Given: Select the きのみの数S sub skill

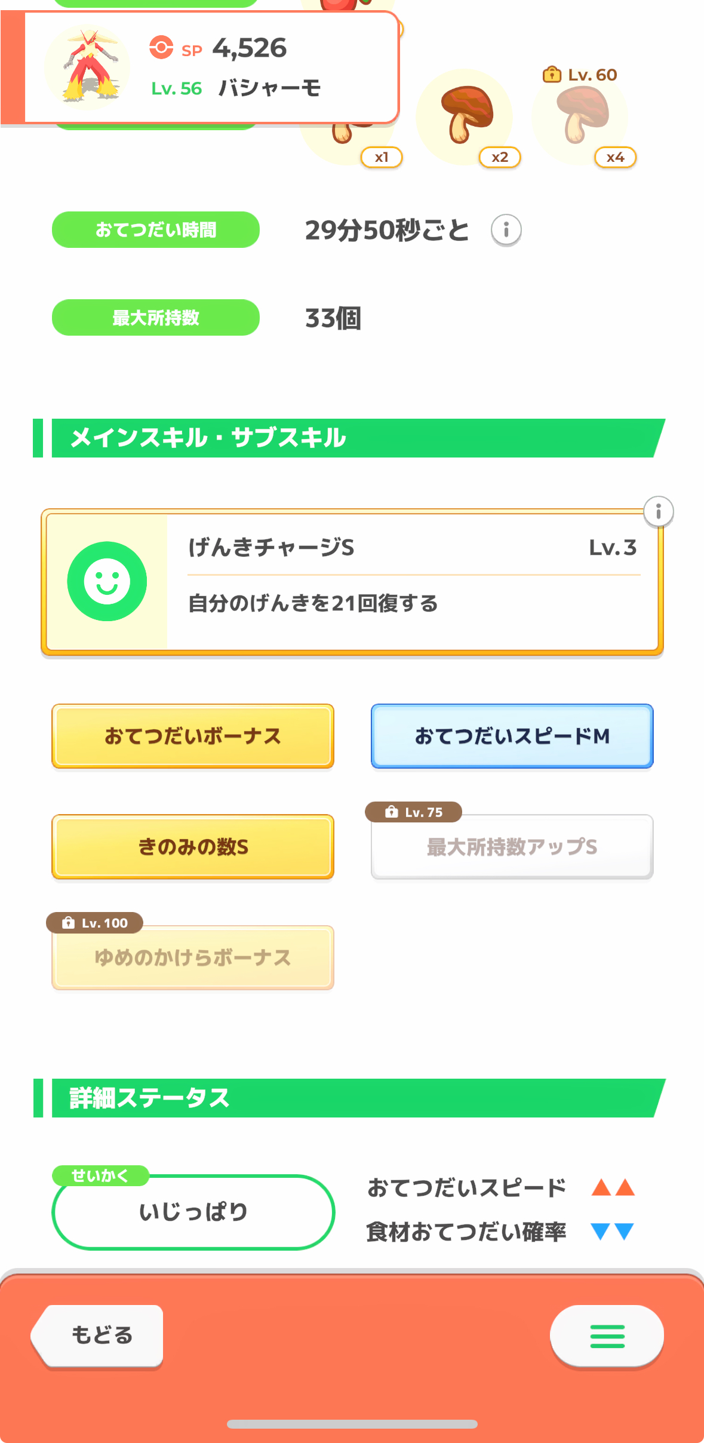Looking at the screenshot, I should [x=193, y=847].
